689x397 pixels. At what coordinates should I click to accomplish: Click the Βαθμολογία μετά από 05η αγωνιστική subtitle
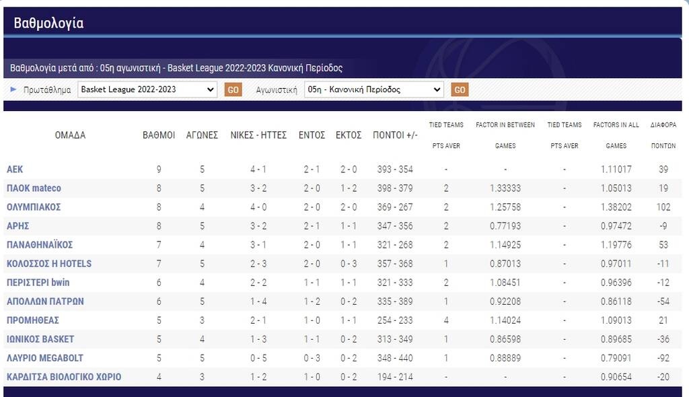176,68
